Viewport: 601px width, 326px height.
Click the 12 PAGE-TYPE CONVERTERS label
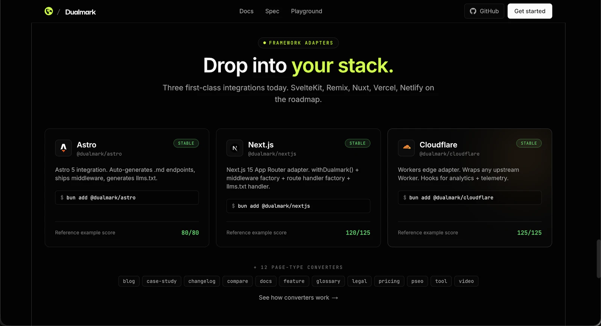tap(298, 267)
